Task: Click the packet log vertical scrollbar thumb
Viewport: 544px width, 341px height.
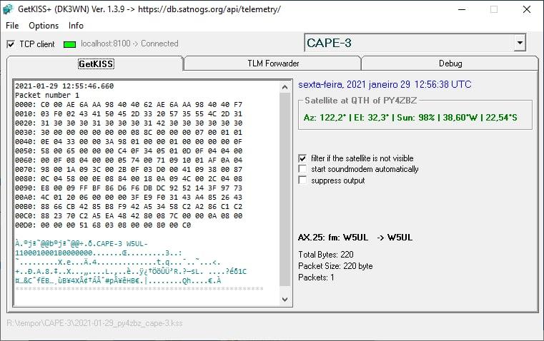Action: (285, 189)
